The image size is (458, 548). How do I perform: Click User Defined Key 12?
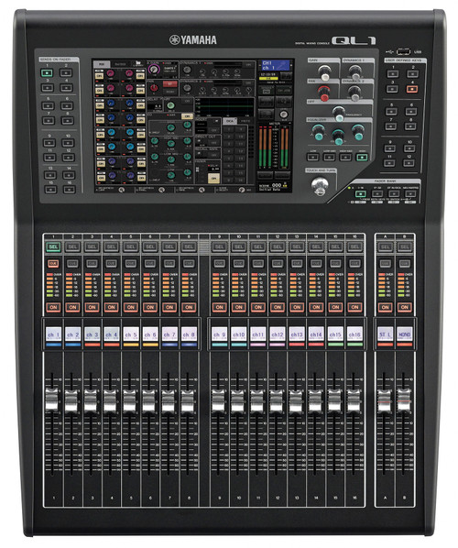click(409, 163)
